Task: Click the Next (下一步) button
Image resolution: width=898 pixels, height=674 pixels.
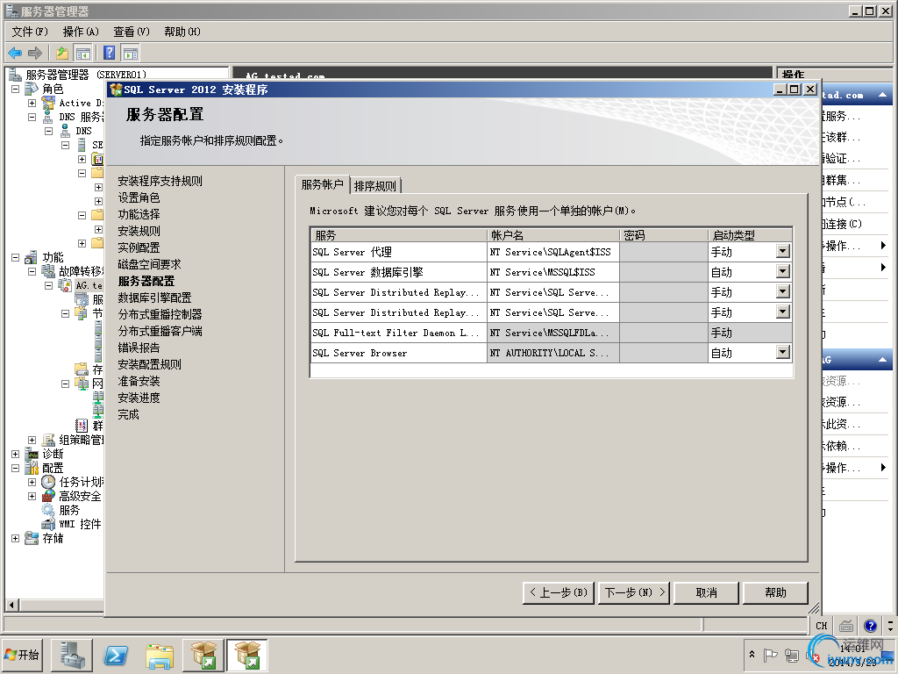Action: [635, 592]
